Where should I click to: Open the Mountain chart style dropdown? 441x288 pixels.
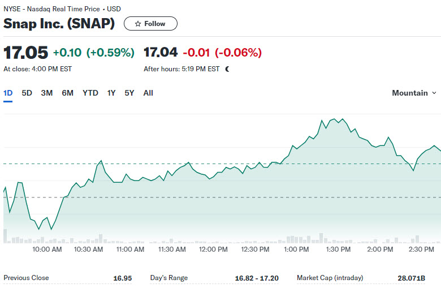coord(414,93)
